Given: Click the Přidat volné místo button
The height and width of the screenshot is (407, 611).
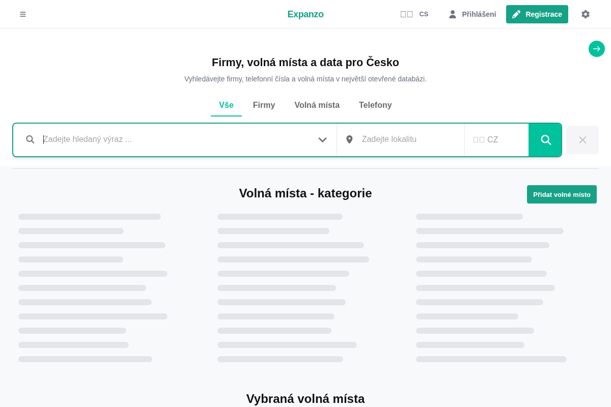Looking at the screenshot, I should click(x=562, y=194).
